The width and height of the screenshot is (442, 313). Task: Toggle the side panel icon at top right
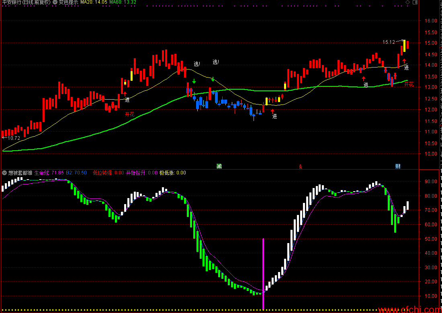coord(415,2)
